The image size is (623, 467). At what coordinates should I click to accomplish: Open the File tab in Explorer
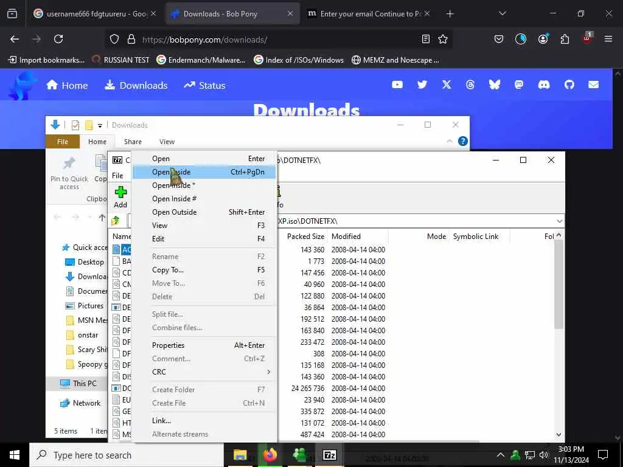pyautogui.click(x=63, y=142)
